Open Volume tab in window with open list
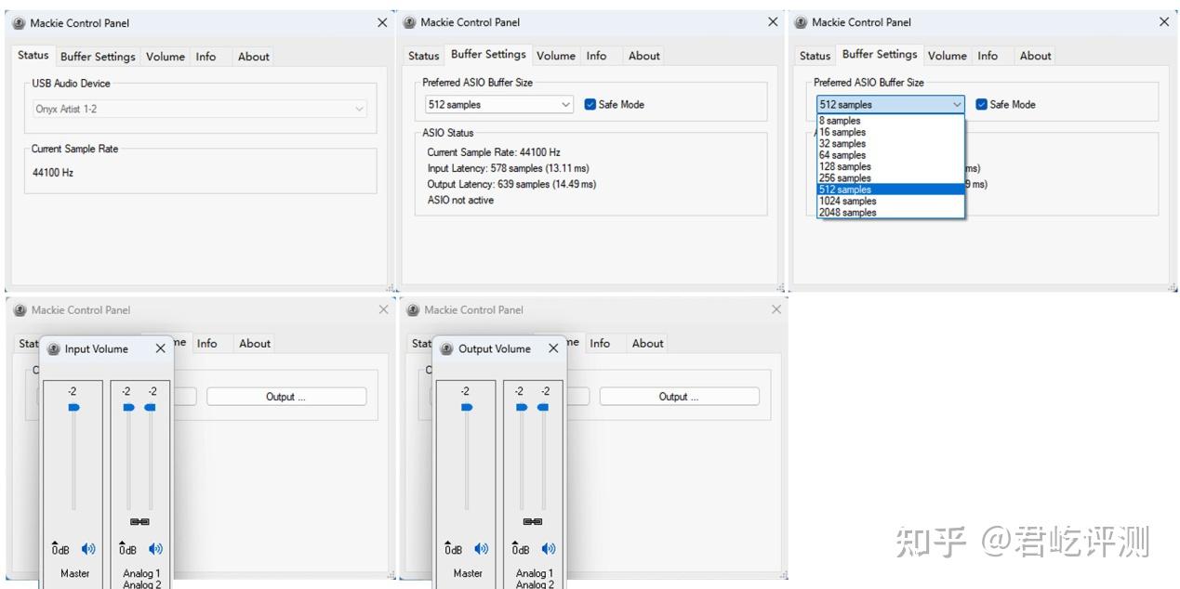The height and width of the screenshot is (589, 1180). point(948,56)
